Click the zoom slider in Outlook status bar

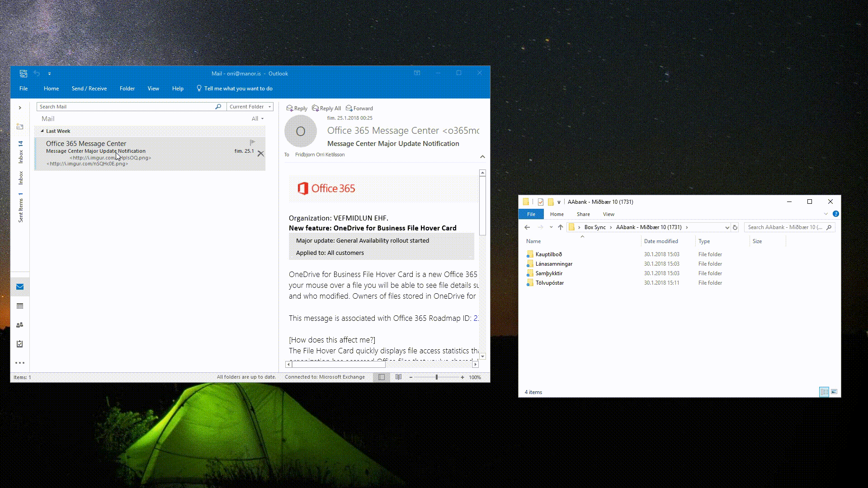436,377
